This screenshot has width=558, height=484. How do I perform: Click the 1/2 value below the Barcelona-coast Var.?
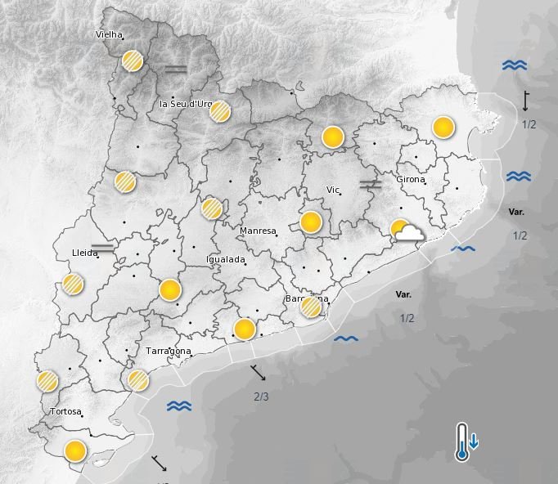(x=407, y=318)
